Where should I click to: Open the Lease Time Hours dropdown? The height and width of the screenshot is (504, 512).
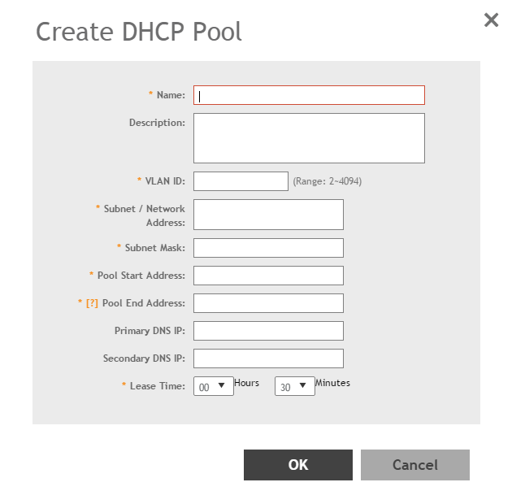(x=213, y=387)
